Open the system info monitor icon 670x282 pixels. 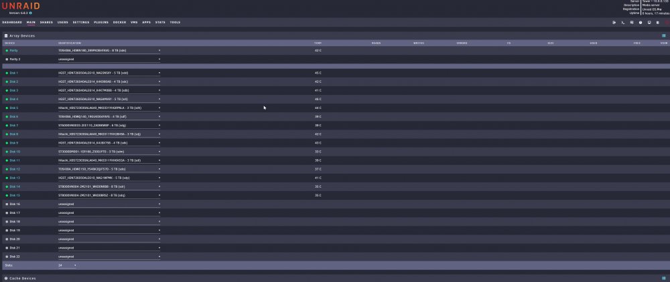[649, 23]
